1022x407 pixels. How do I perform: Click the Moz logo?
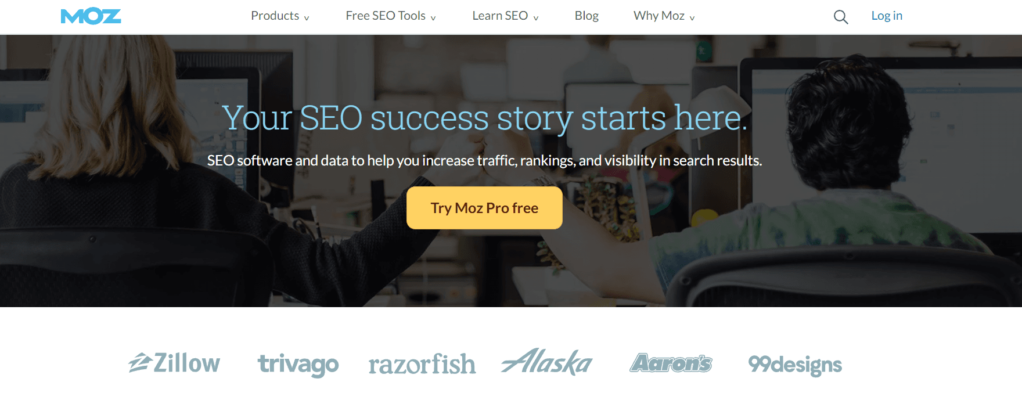[x=91, y=16]
